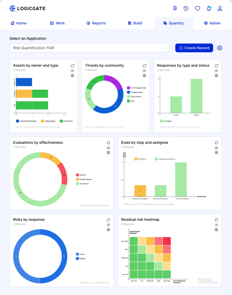Open the user profile icon
The height and width of the screenshot is (295, 232).
220,8
